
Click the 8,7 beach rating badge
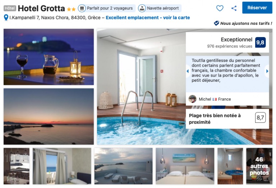[x=260, y=117]
